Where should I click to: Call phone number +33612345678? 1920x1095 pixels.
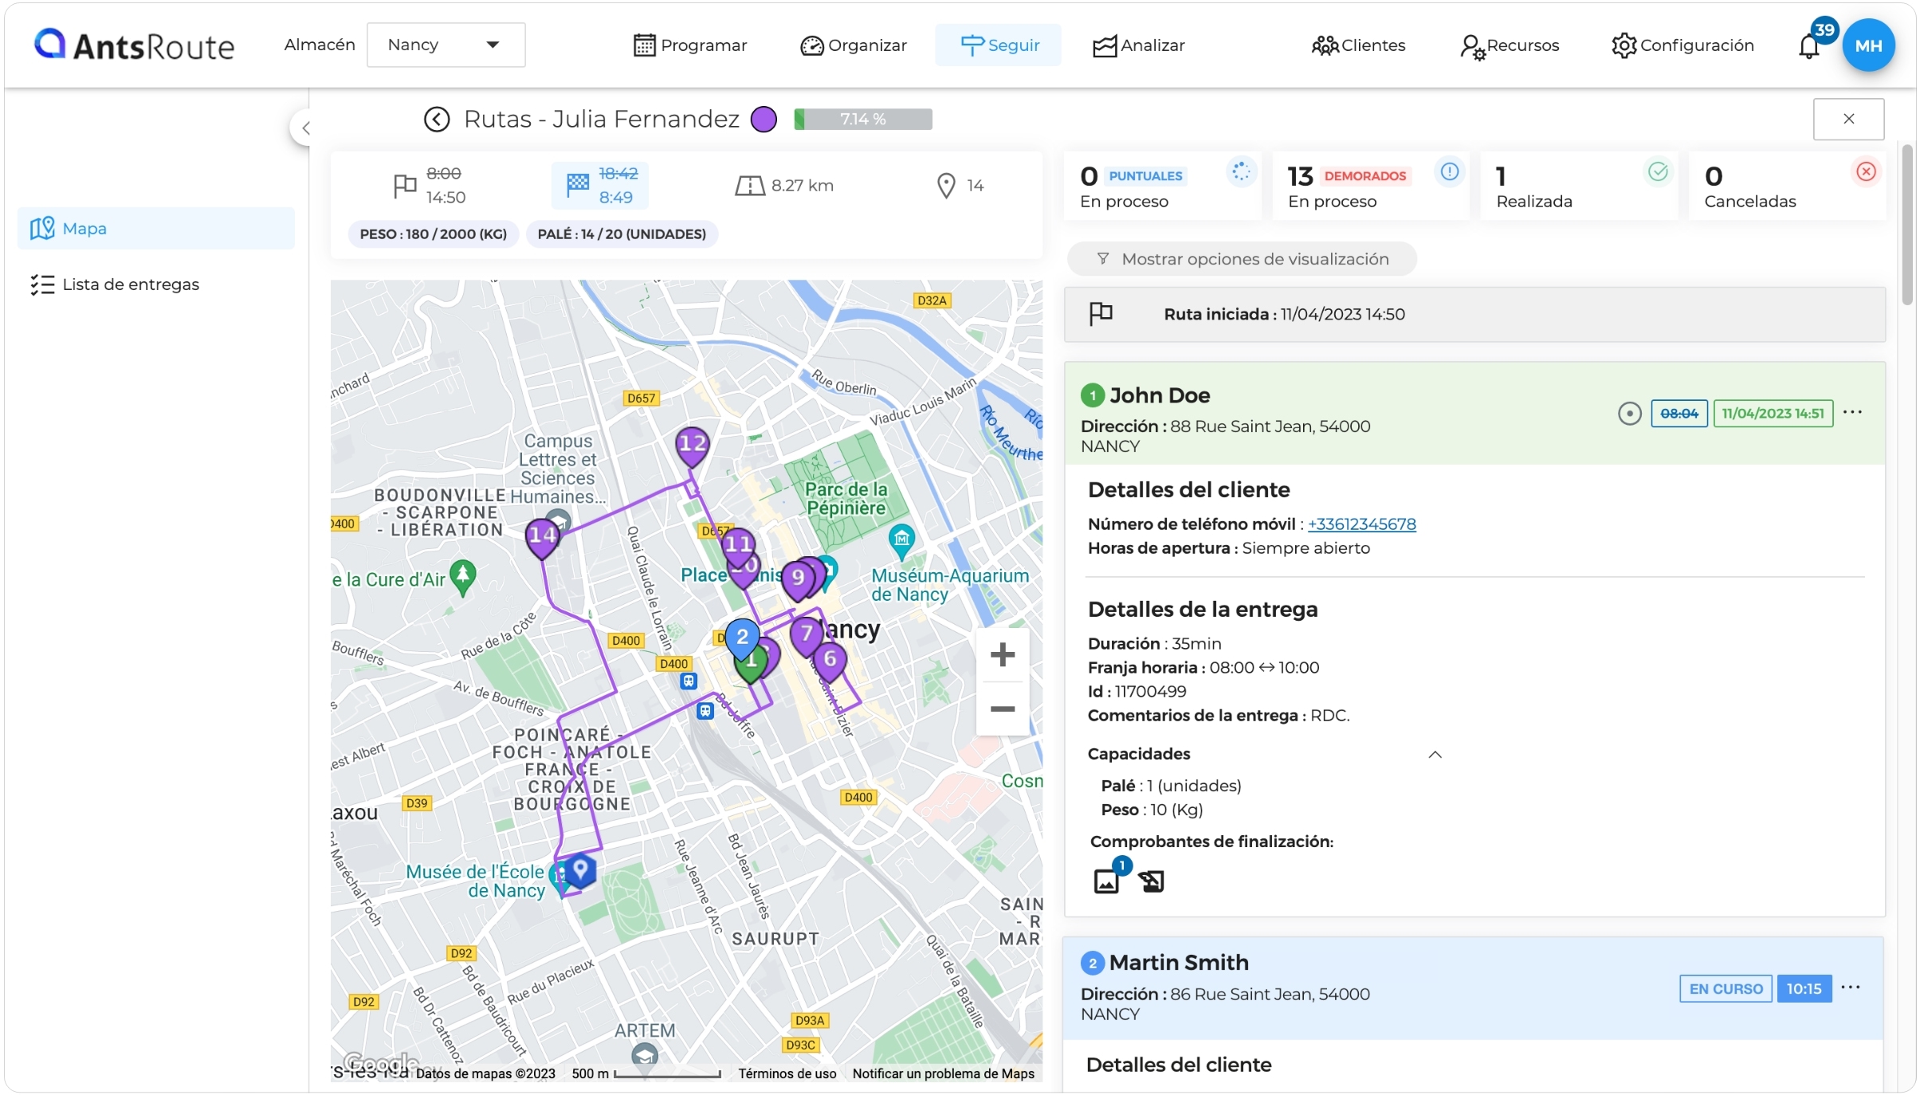[x=1361, y=524]
